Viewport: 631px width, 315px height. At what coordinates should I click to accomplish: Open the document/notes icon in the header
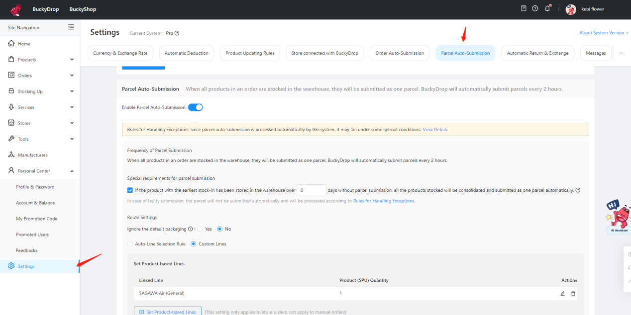[524, 8]
